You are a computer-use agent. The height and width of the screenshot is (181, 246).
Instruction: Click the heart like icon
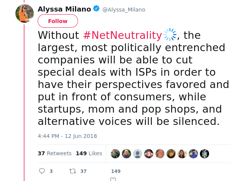113,179
